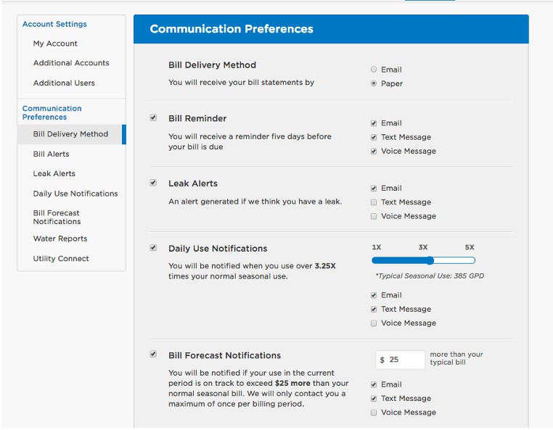Navigate to Bill Alerts in sidebar

51,154
